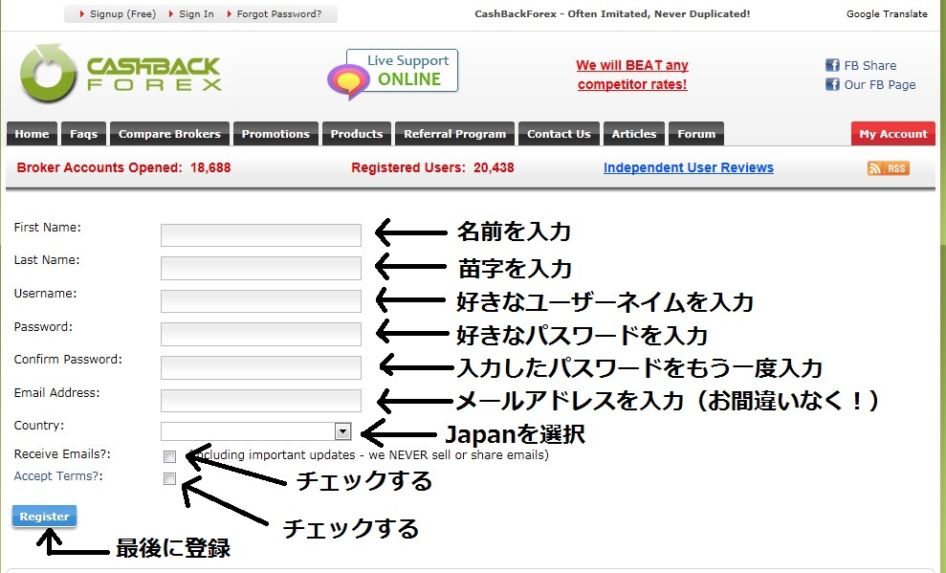
Task: Tick the Receive Emails checkbox
Action: 169,456
